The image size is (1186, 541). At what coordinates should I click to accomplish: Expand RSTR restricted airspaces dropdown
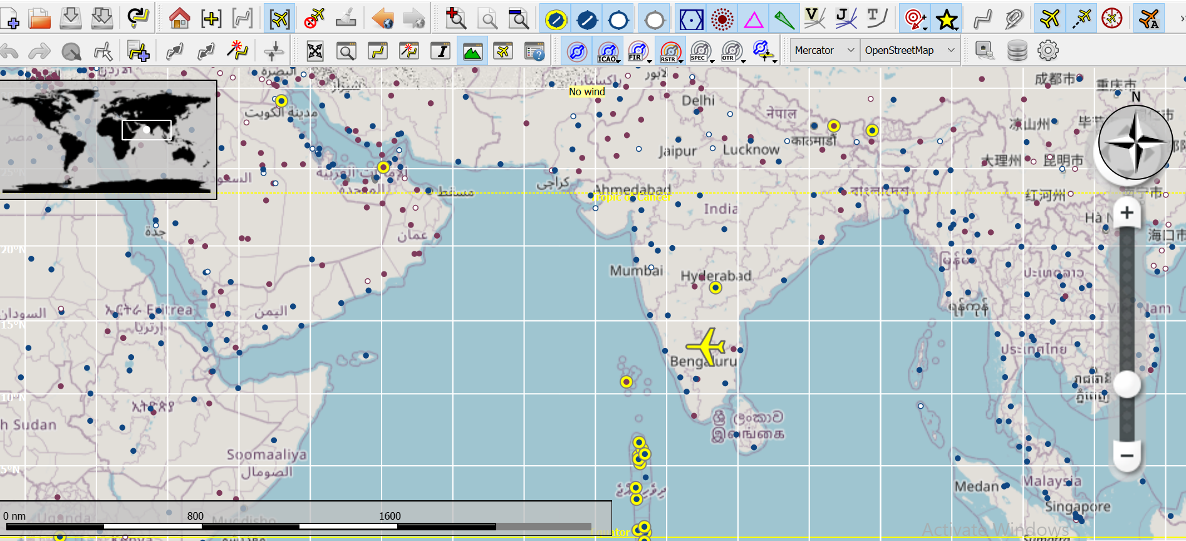click(681, 61)
